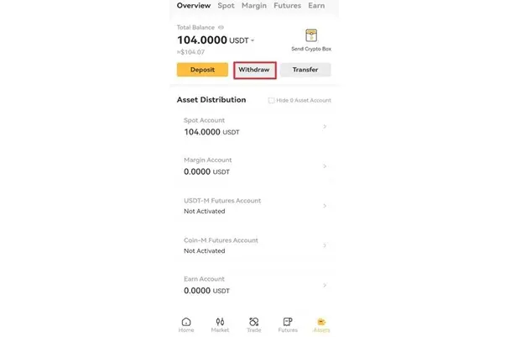
Task: Switch to the Spot tab
Action: click(226, 6)
